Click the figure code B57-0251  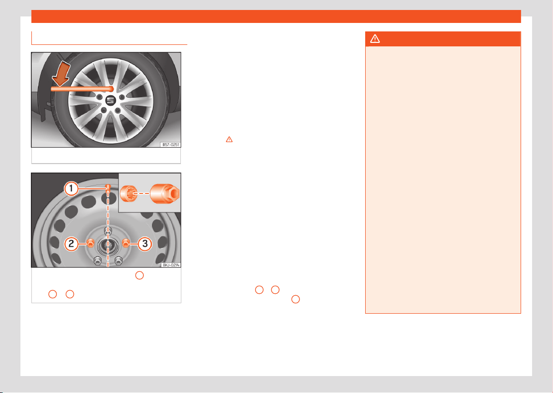[170, 145]
